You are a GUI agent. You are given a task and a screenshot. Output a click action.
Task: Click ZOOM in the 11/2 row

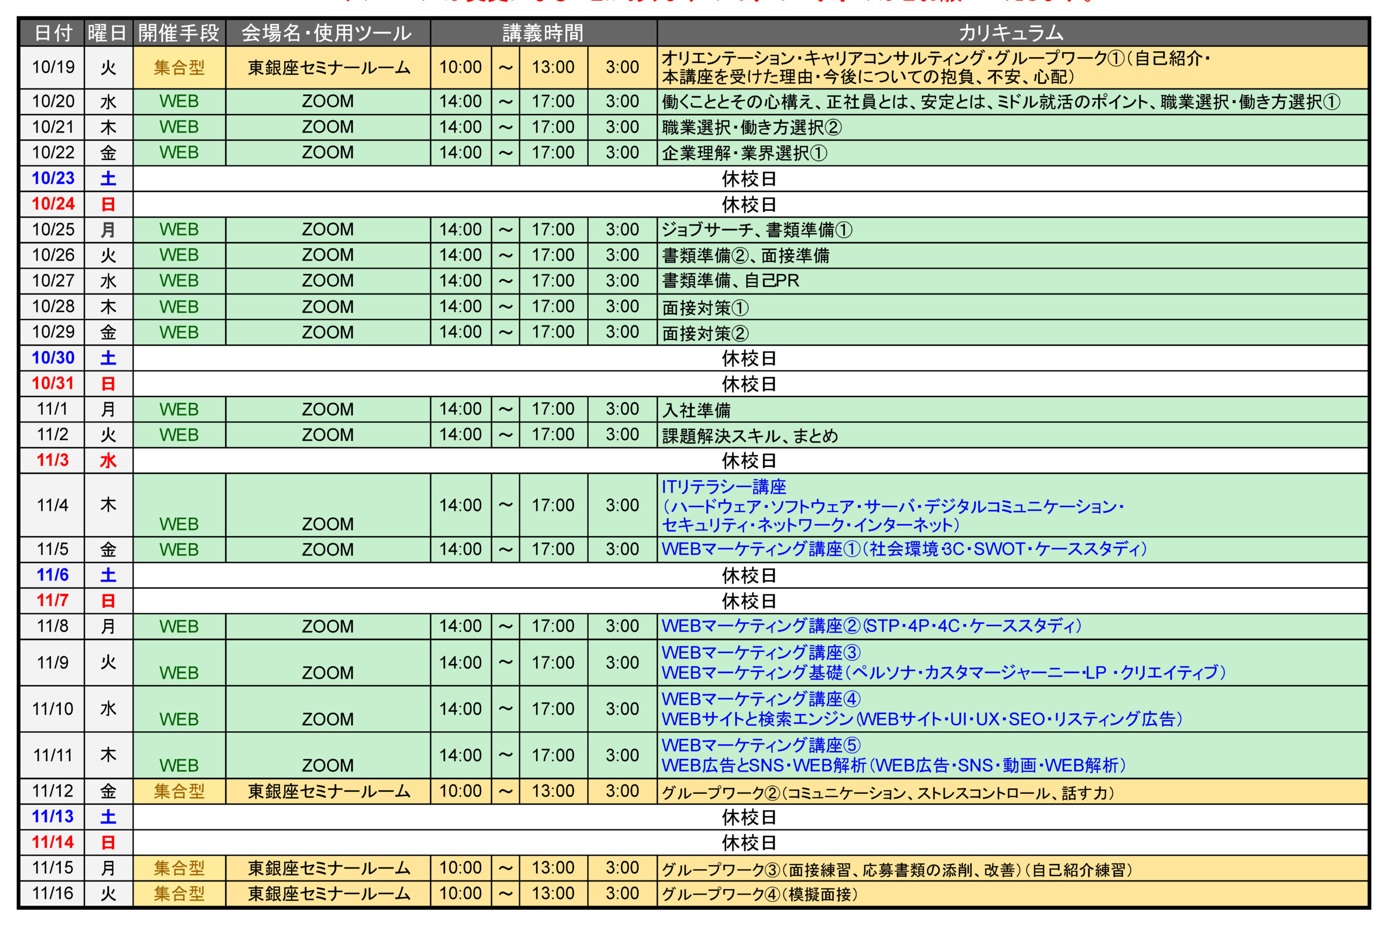[x=328, y=435]
